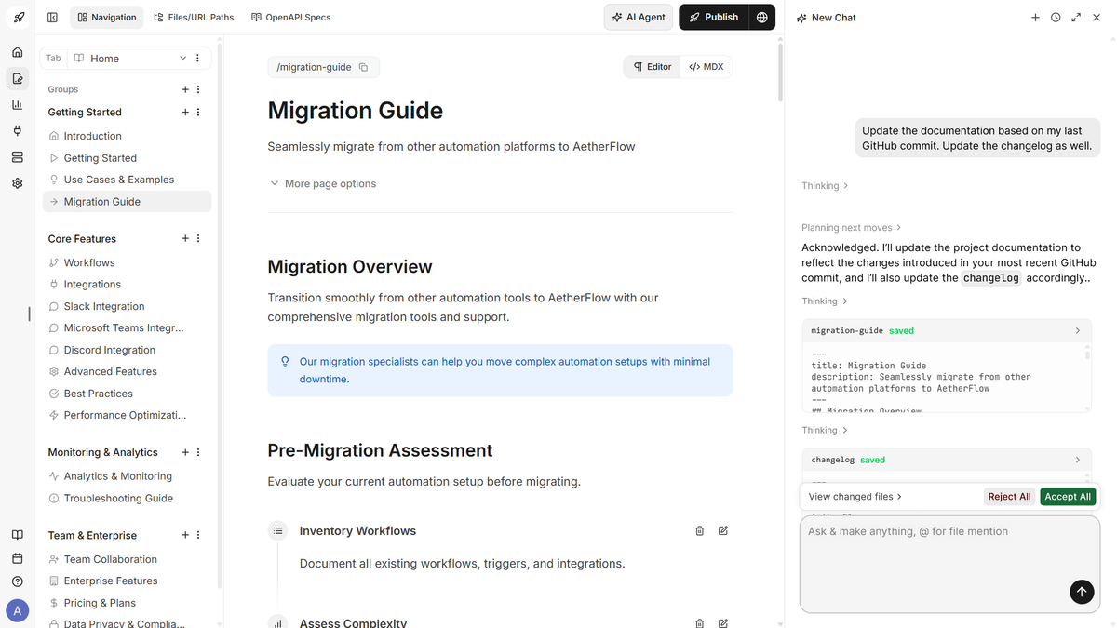Image resolution: width=1117 pixels, height=628 pixels.
Task: Expand the changelog saved file preview
Action: (1077, 460)
